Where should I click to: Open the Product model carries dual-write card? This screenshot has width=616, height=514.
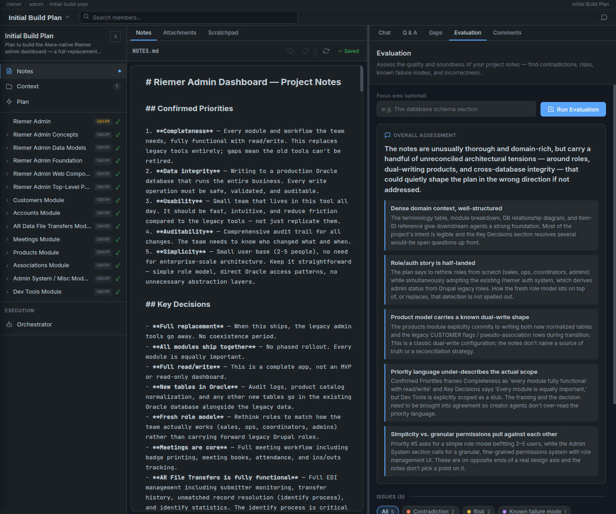click(x=491, y=334)
